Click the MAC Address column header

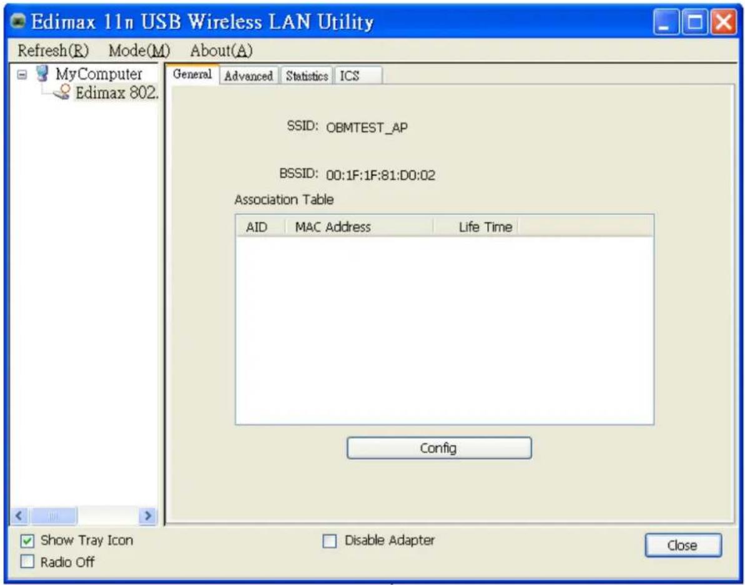[x=358, y=227]
